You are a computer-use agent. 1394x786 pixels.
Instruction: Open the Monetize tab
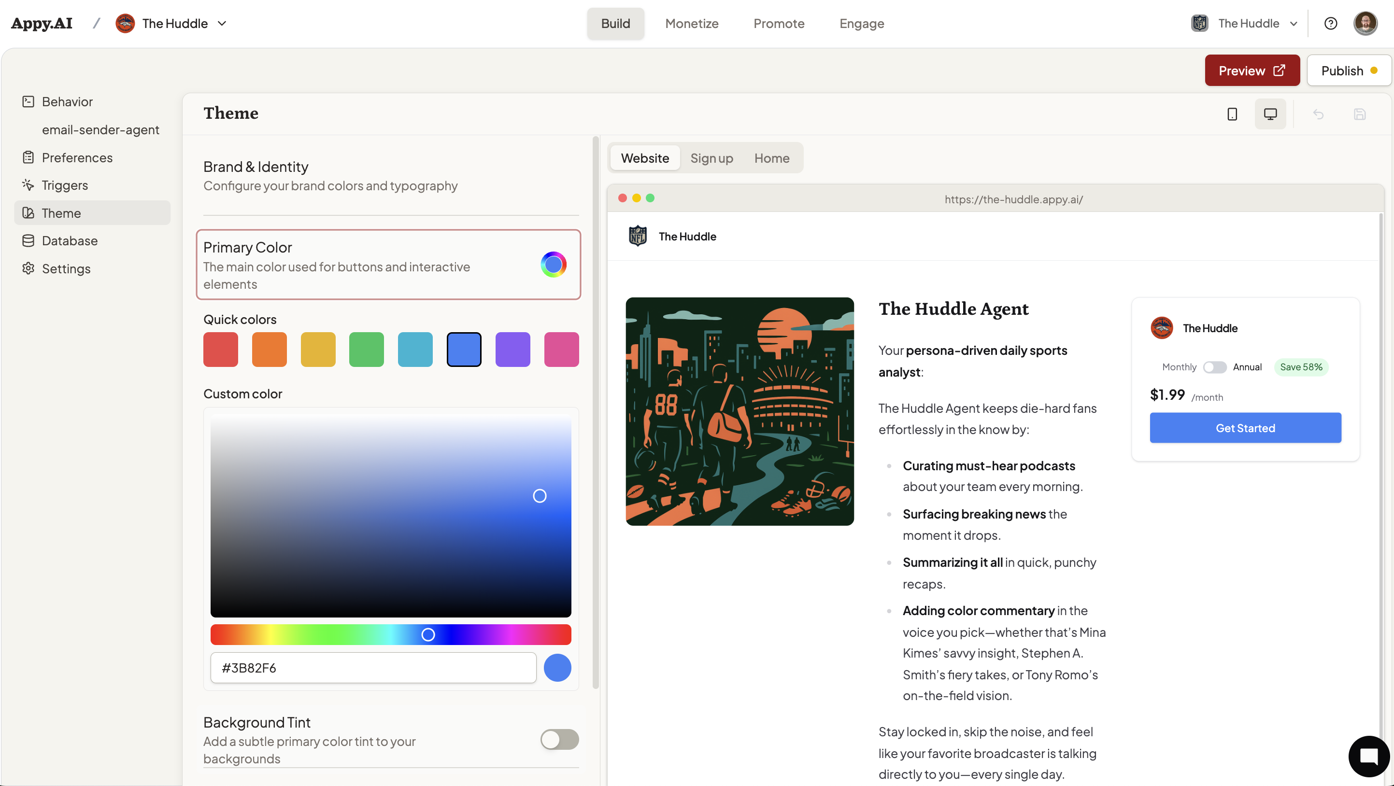(691, 23)
